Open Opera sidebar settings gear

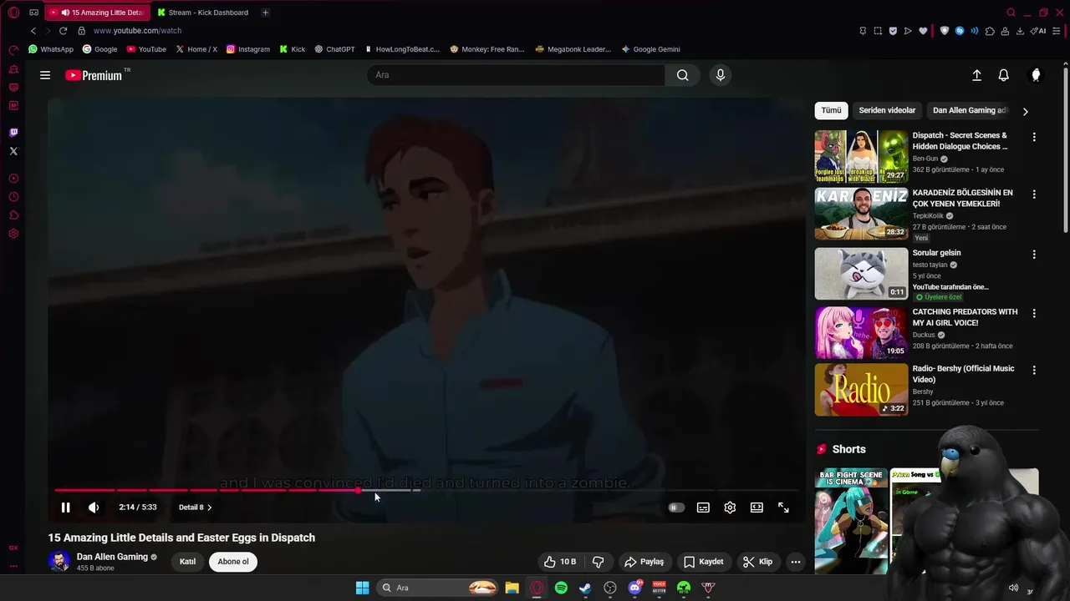pos(13,234)
